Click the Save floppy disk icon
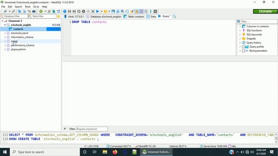278x156 pixels. 113,11
